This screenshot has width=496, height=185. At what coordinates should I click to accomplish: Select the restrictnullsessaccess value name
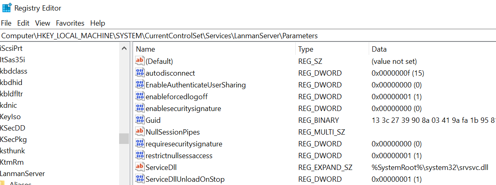tap(179, 156)
